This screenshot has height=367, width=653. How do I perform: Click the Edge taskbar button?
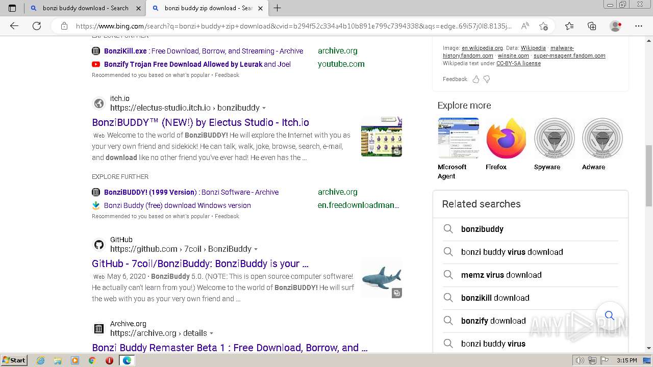[x=127, y=360]
